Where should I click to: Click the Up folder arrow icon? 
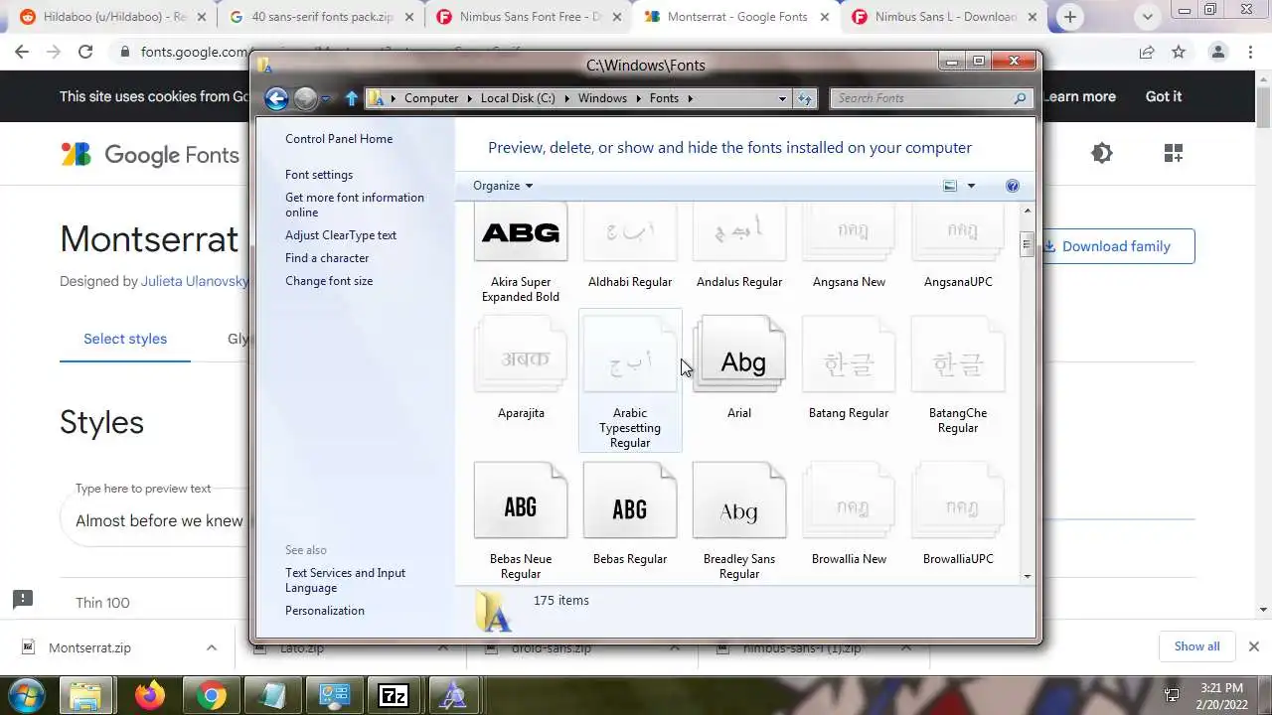351,98
